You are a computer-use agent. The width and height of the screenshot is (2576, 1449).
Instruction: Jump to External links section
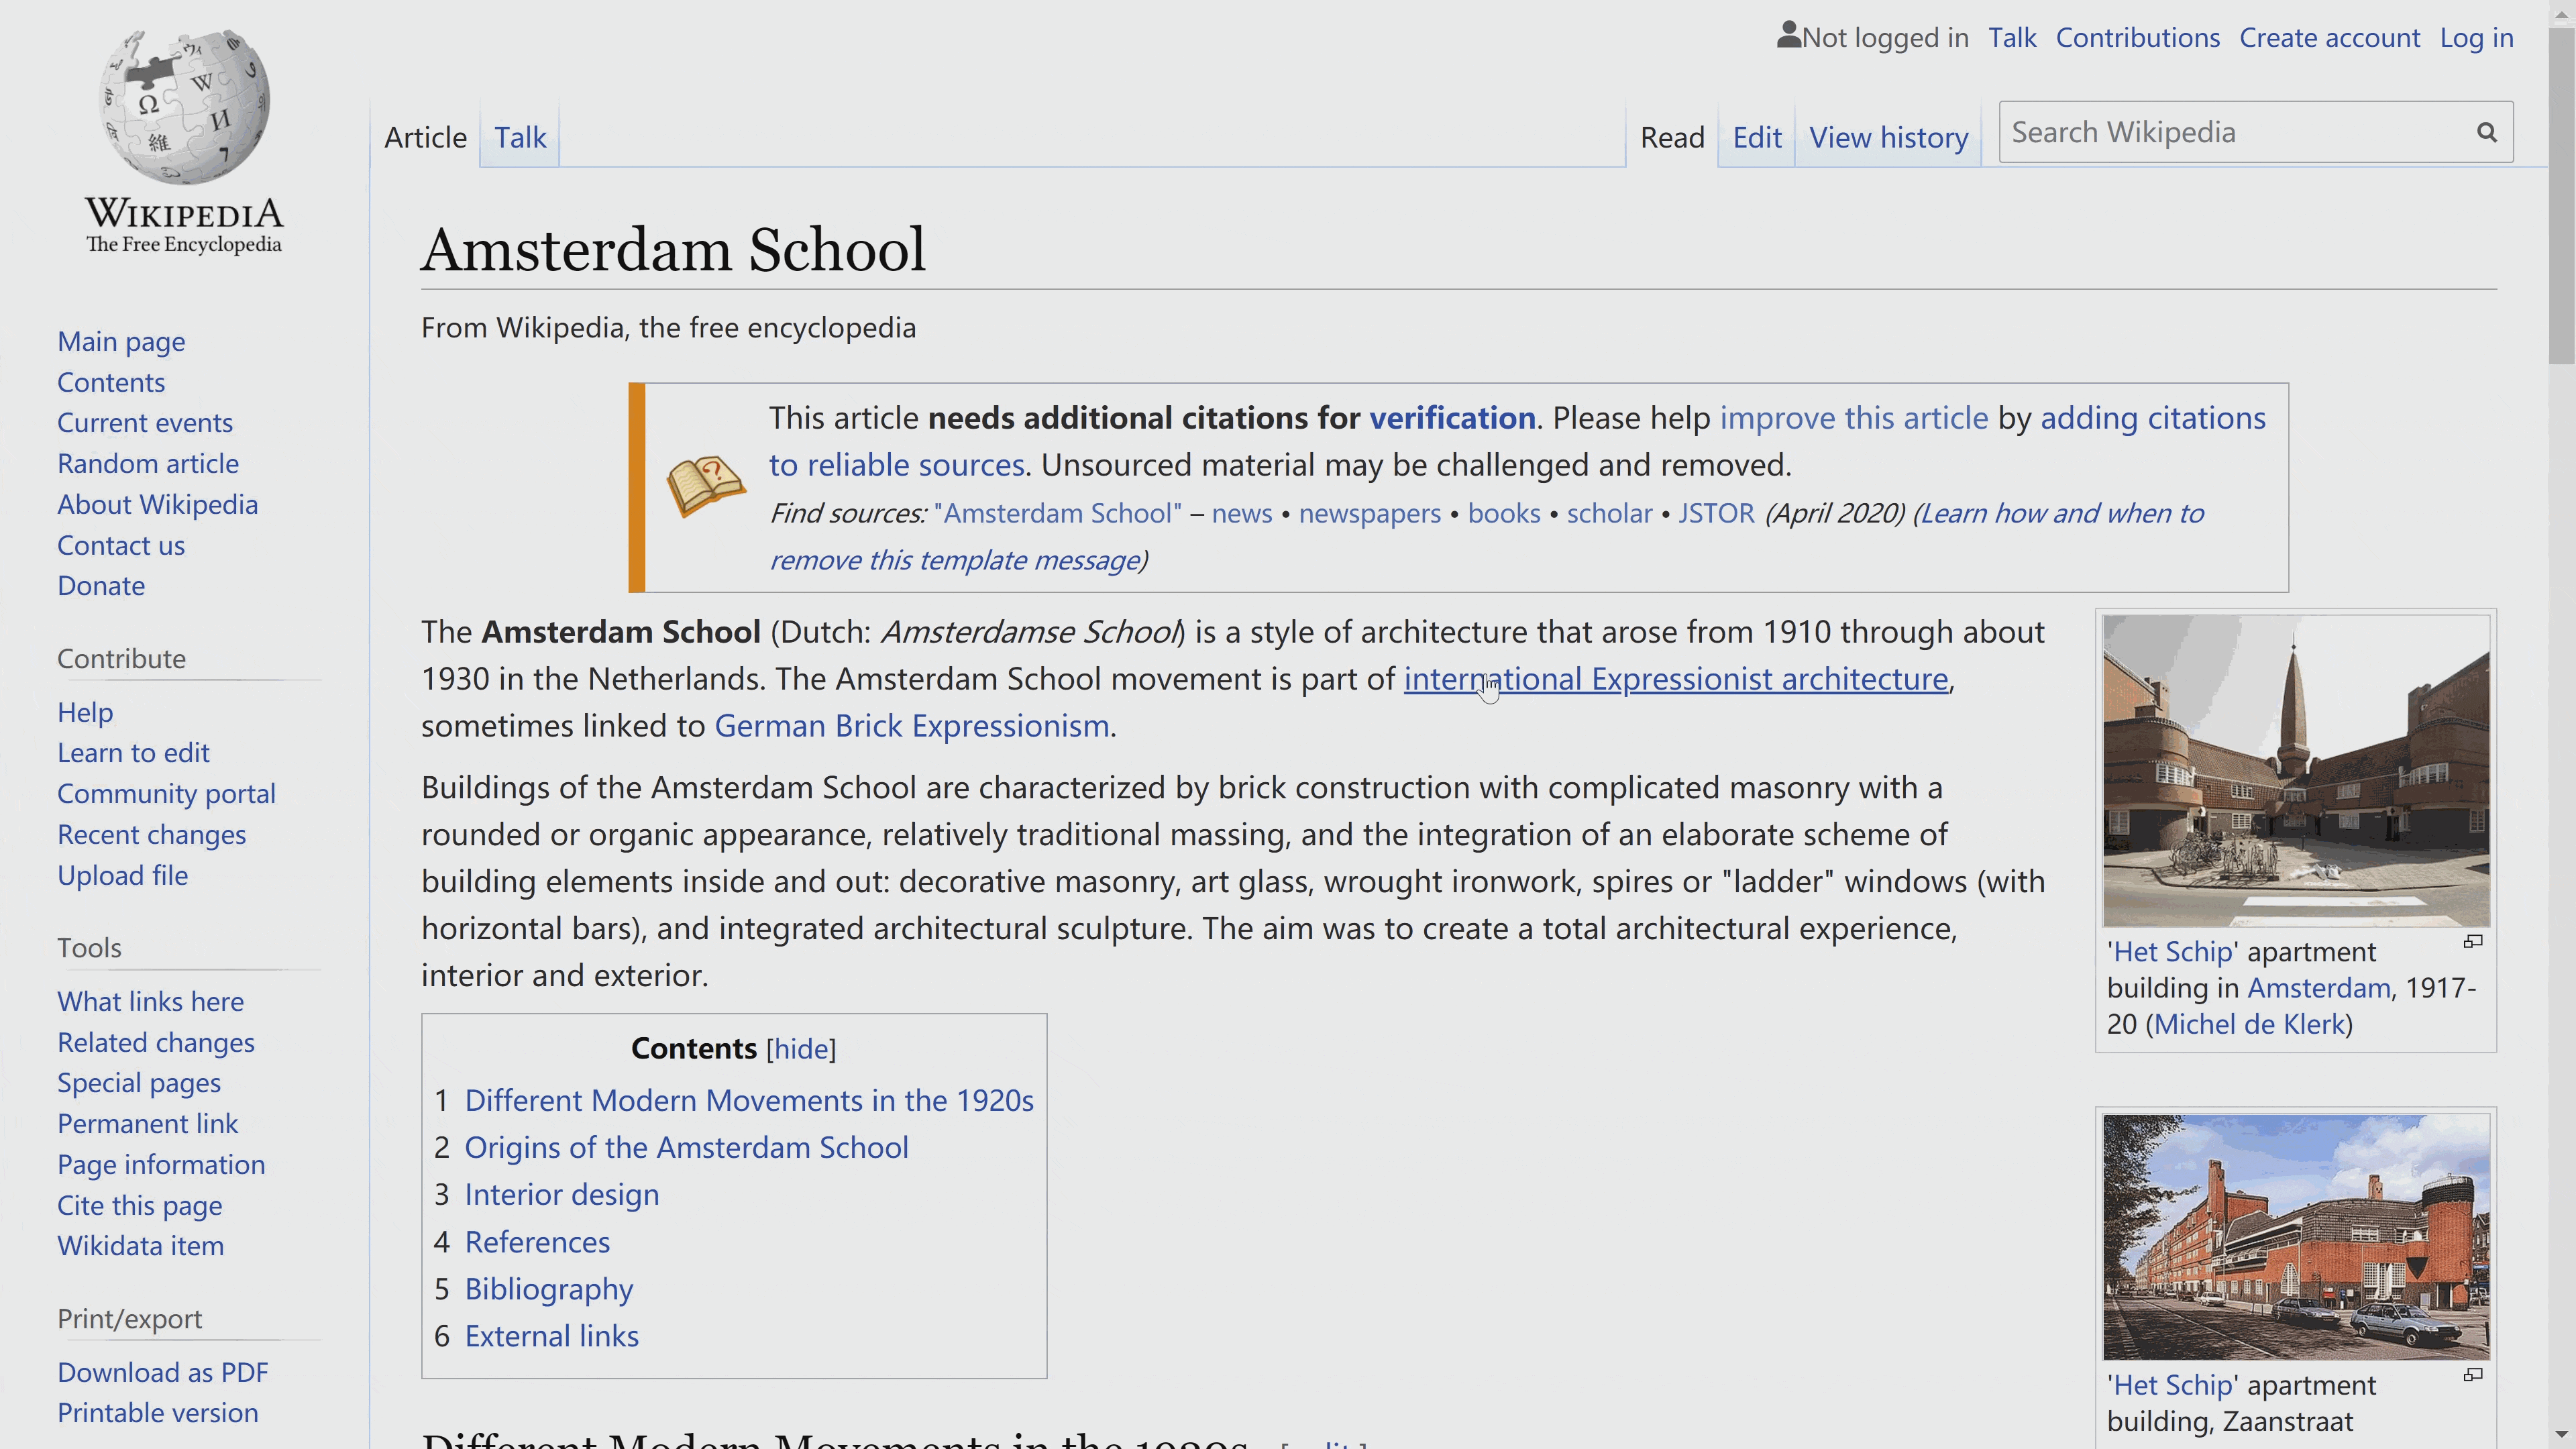[551, 1337]
